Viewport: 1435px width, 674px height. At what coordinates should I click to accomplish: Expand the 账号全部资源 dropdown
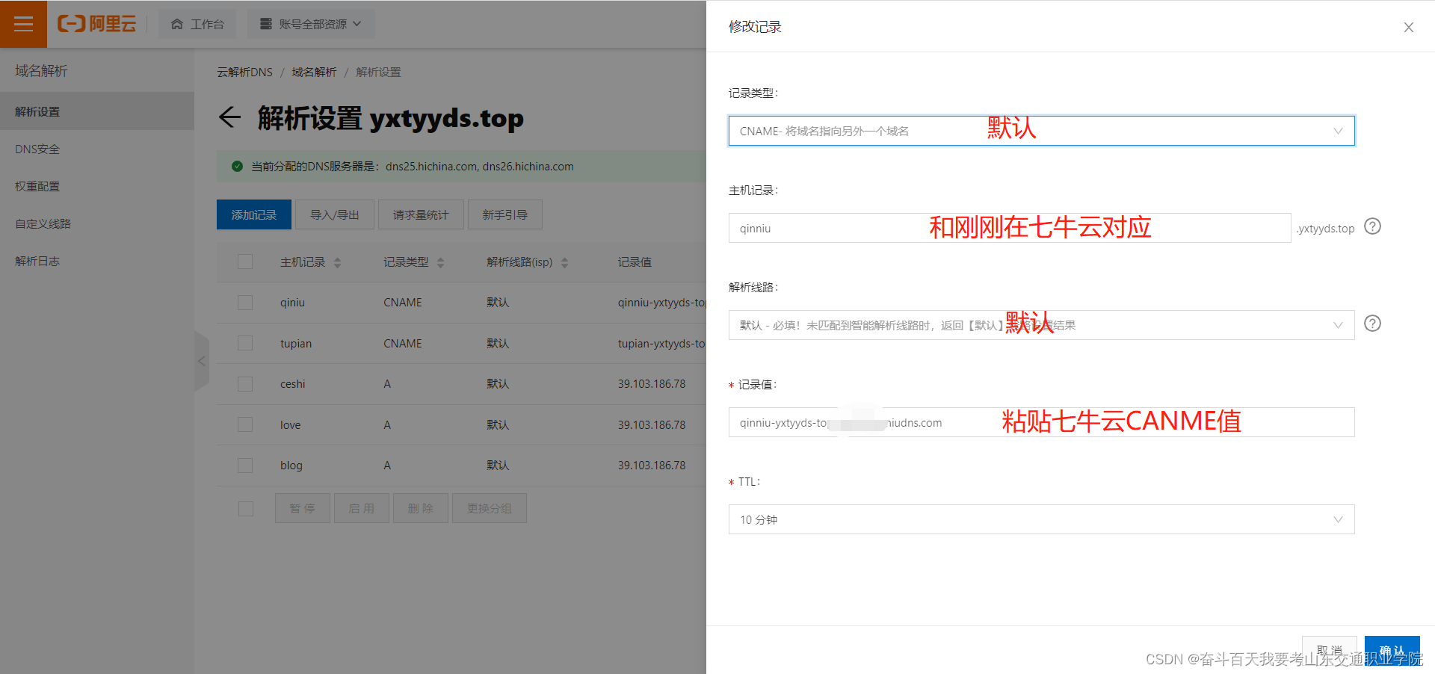coord(311,24)
